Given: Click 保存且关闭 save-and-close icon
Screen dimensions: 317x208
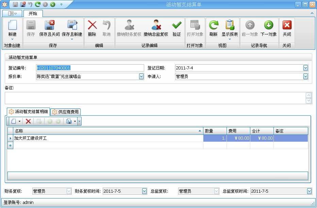Looking at the screenshot, I should [50, 25].
